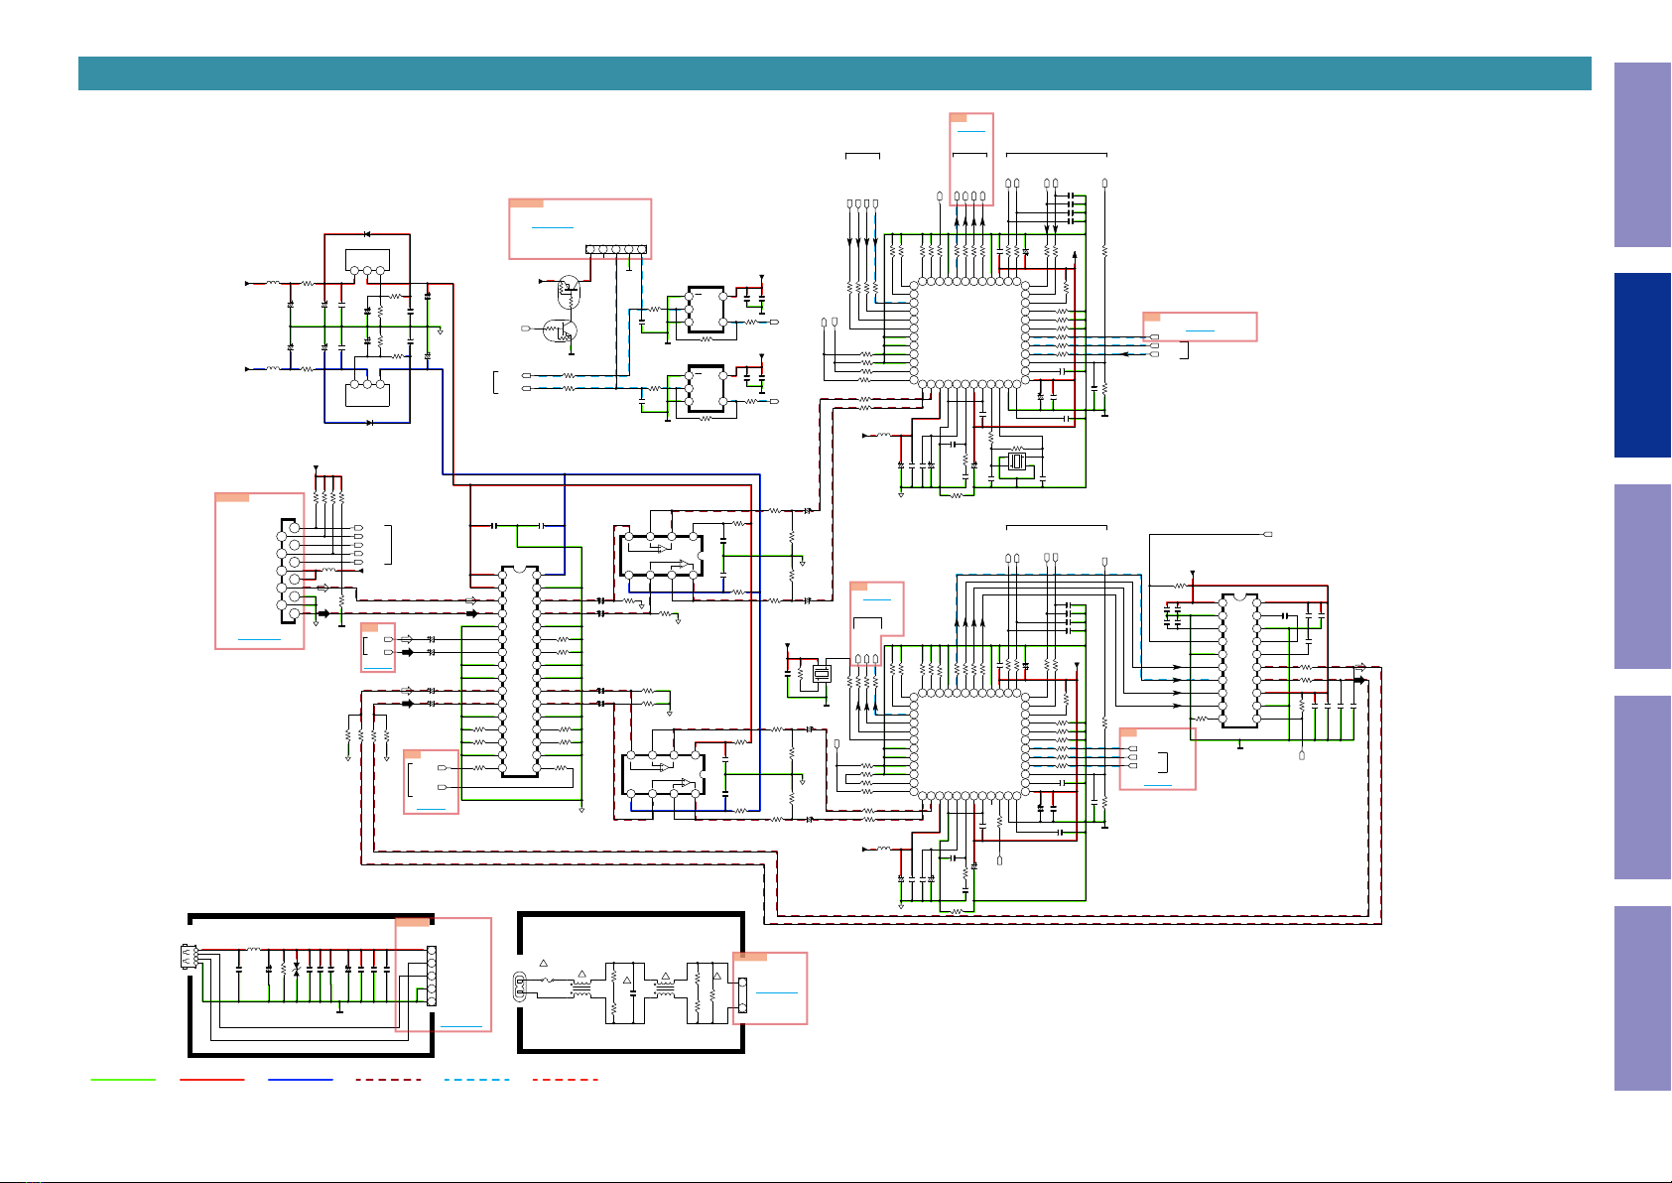Click the solid red legend line
Screen dimensions: 1672x1183
(x=211, y=1079)
